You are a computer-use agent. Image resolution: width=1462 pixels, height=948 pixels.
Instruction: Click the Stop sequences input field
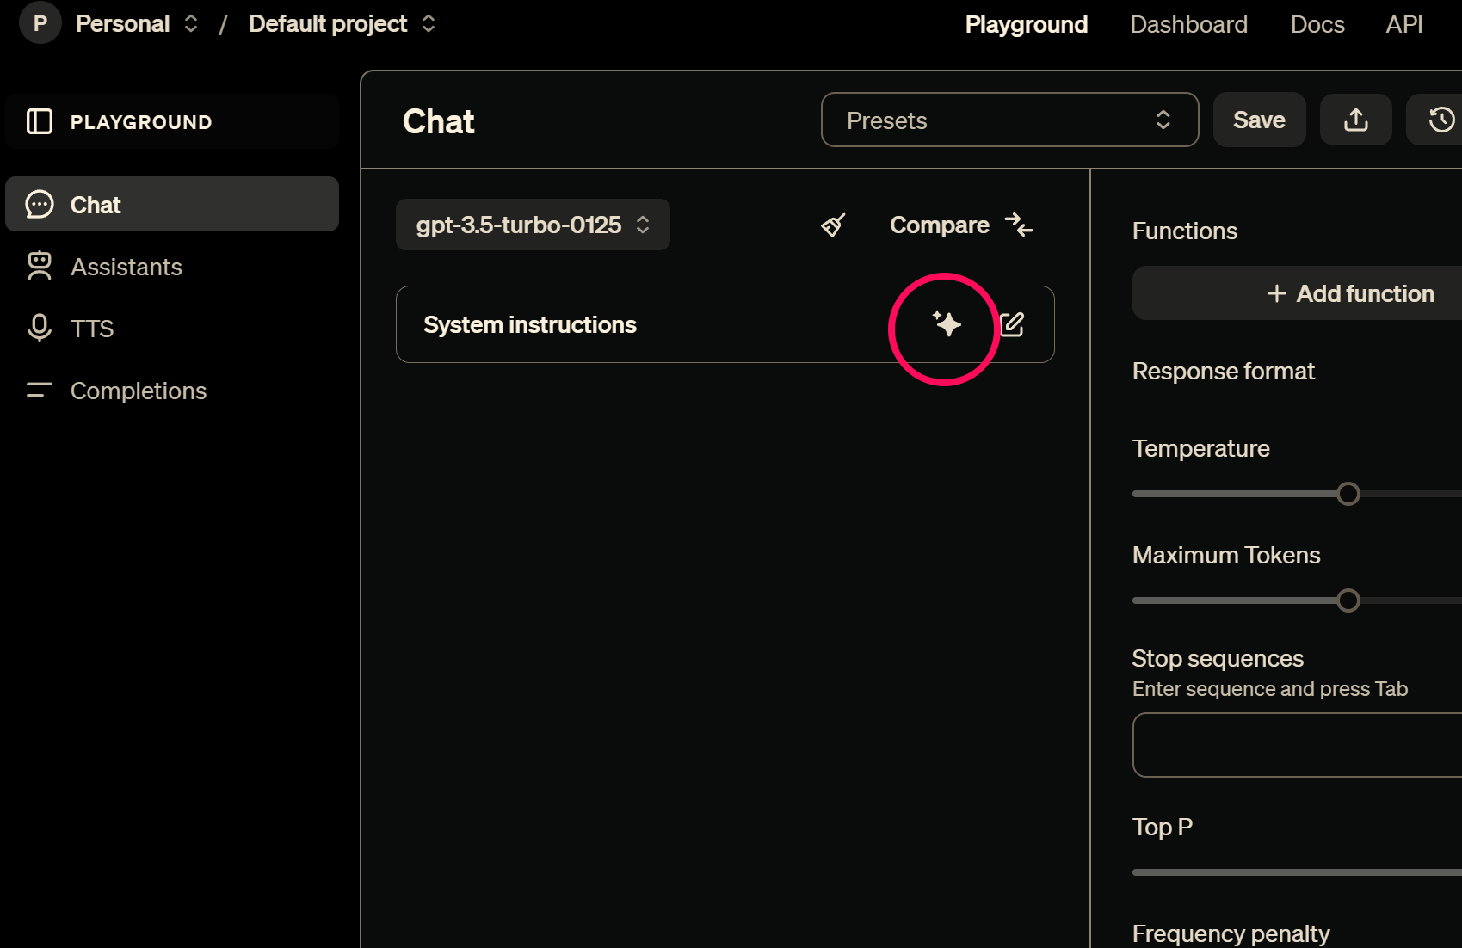[x=1297, y=745]
